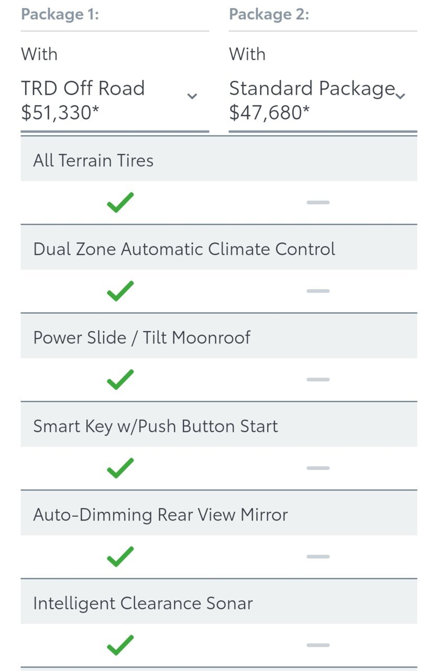Click the green checkmark for Auto-Dimming Mirror

[120, 557]
